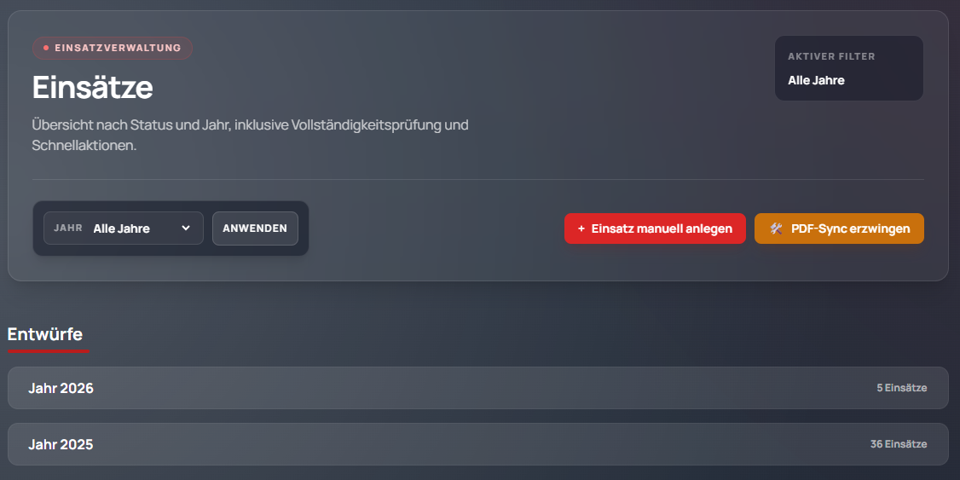
Task: Click the 'Einsätze' page heading
Action: pyautogui.click(x=93, y=87)
